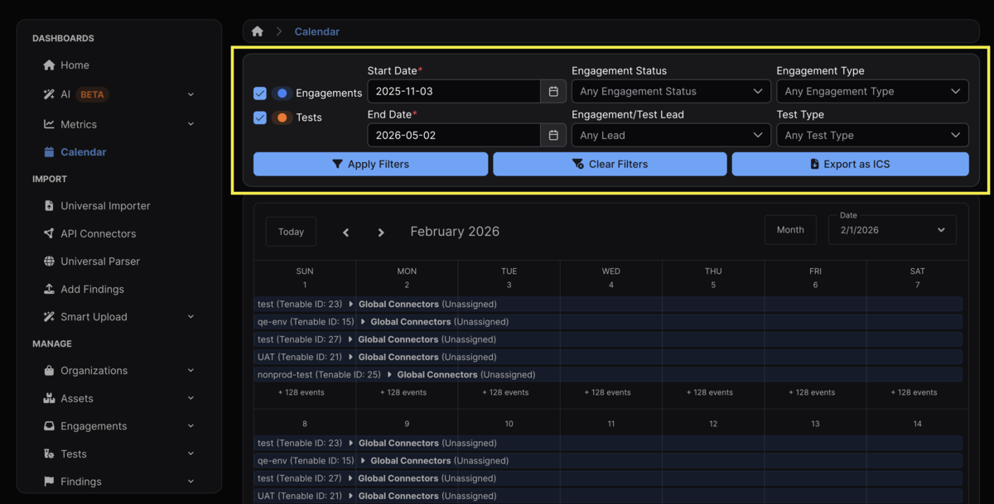
Task: Open Universal Importer from the sidebar
Action: click(105, 205)
